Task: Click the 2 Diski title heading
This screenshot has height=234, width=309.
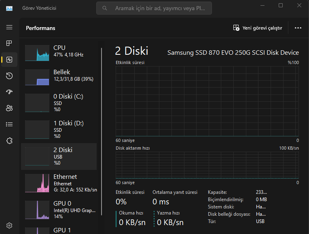Action: 131,51
